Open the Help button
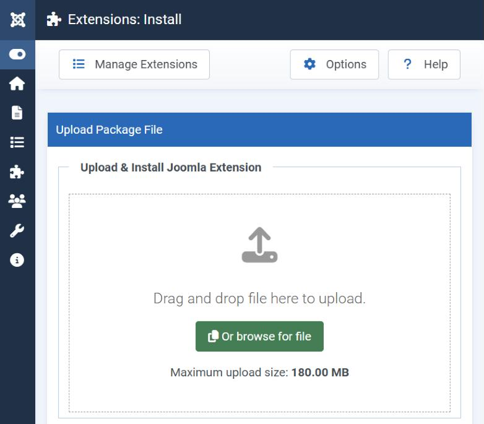Screen dimensions: 484x424 click(x=424, y=64)
